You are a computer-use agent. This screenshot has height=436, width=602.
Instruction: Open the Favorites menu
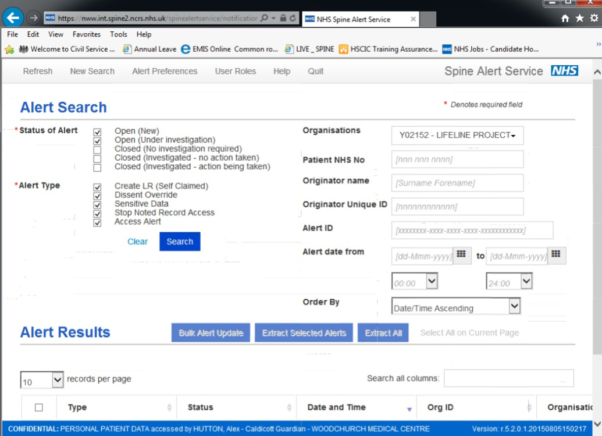click(87, 34)
